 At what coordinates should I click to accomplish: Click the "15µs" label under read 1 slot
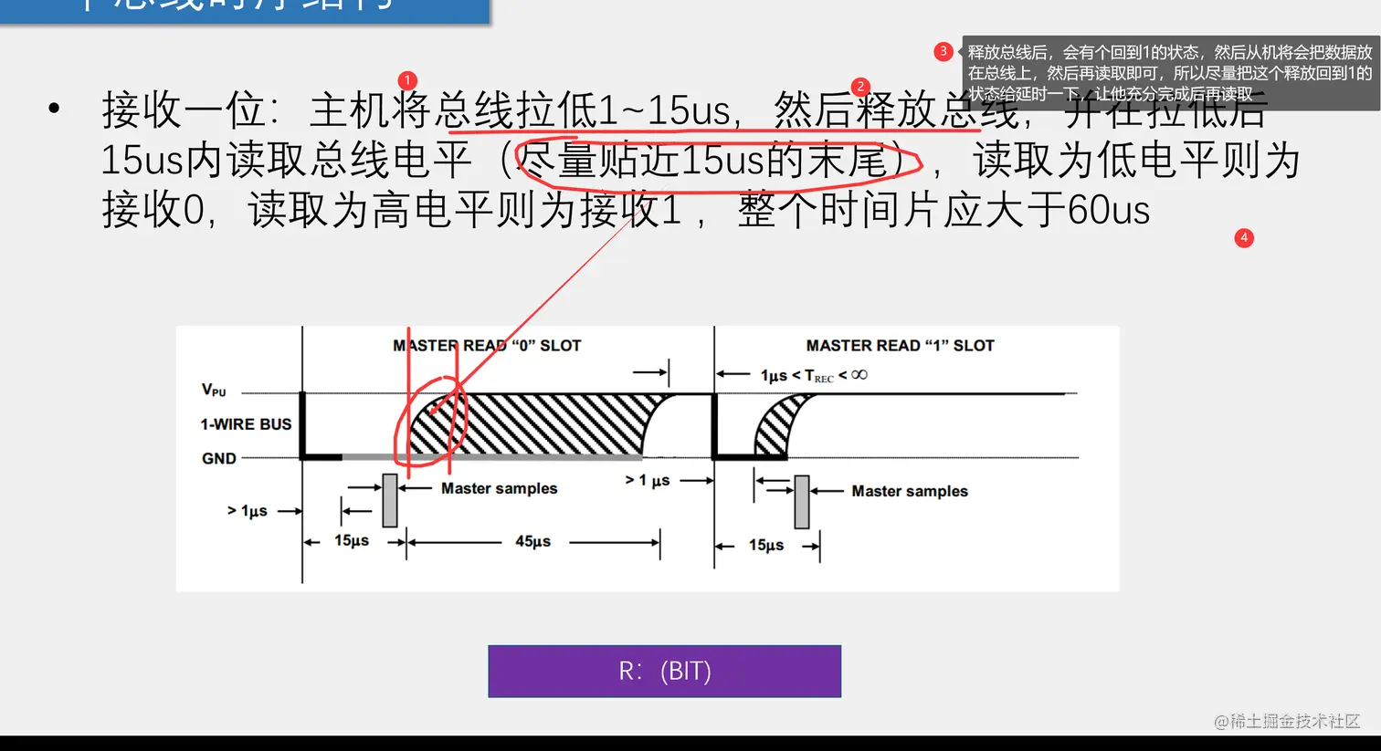point(766,545)
